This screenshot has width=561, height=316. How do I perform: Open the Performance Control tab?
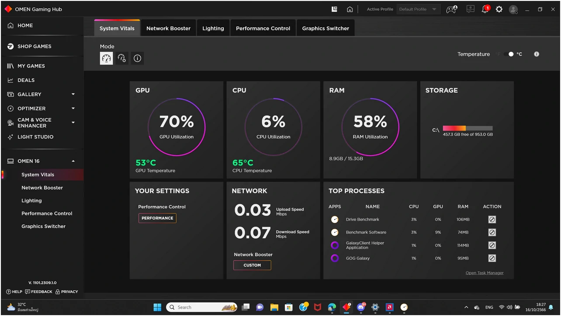click(263, 28)
